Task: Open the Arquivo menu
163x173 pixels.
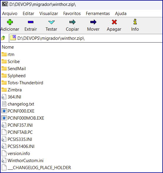Action: click(x=10, y=14)
